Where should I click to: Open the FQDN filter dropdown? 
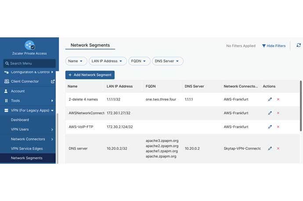coord(139,61)
